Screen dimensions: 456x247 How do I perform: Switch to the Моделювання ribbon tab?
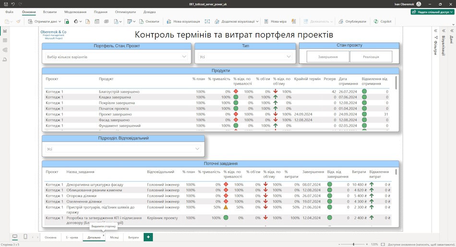click(x=75, y=12)
